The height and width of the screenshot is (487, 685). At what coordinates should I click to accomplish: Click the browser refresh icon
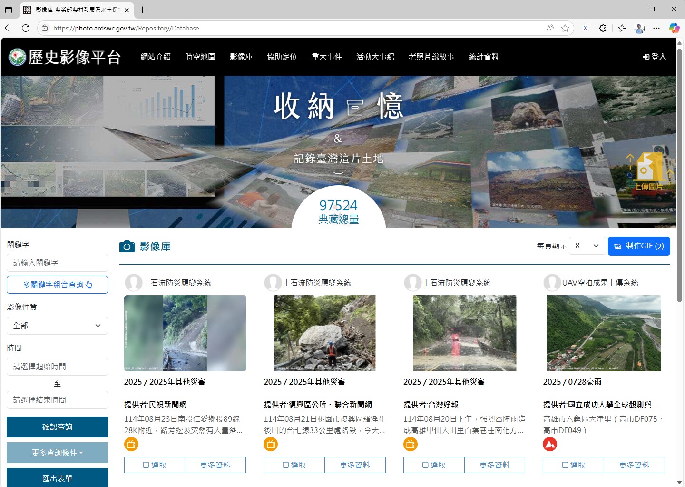pos(26,28)
